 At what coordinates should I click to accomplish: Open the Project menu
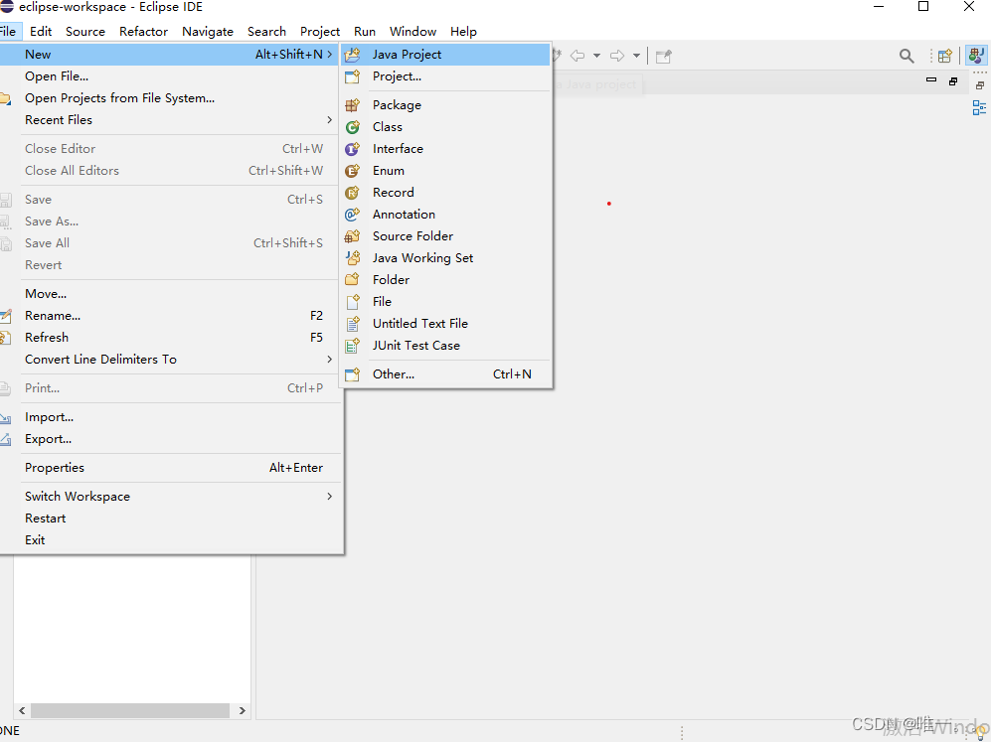point(320,32)
